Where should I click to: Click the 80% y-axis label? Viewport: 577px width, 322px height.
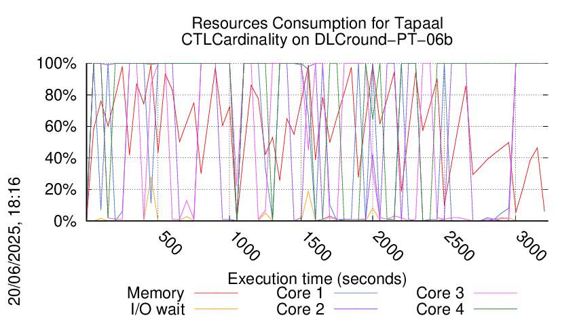tap(60, 95)
